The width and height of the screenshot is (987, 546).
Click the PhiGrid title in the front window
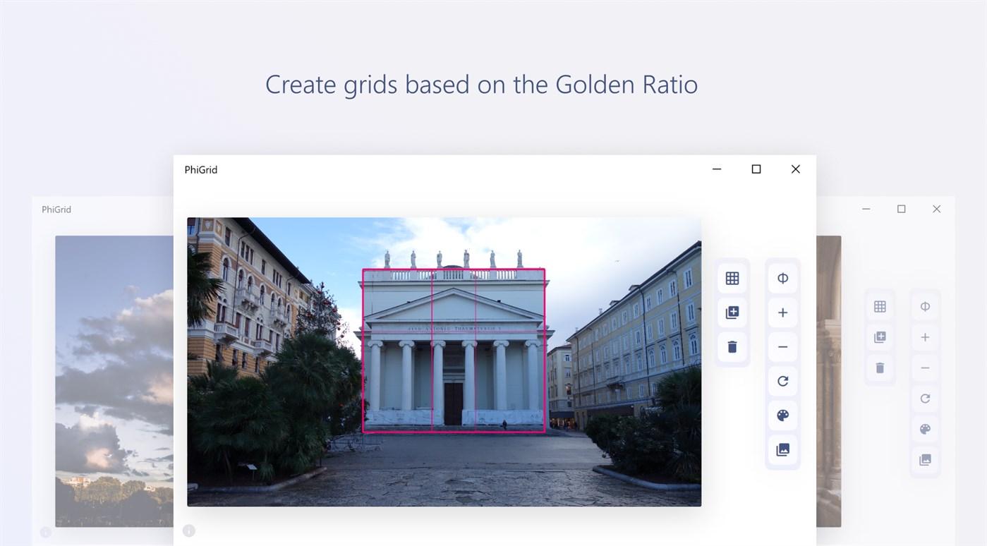tap(200, 169)
